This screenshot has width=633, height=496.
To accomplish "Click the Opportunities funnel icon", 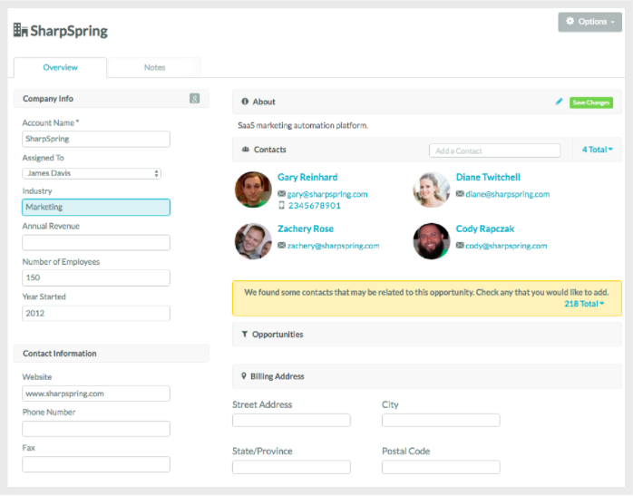I will click(x=244, y=335).
